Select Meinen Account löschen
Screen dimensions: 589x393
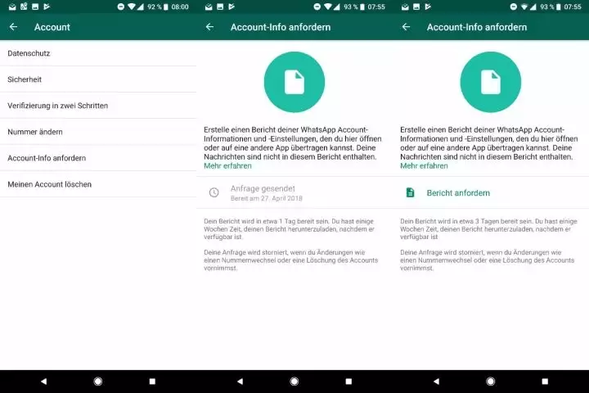(49, 184)
